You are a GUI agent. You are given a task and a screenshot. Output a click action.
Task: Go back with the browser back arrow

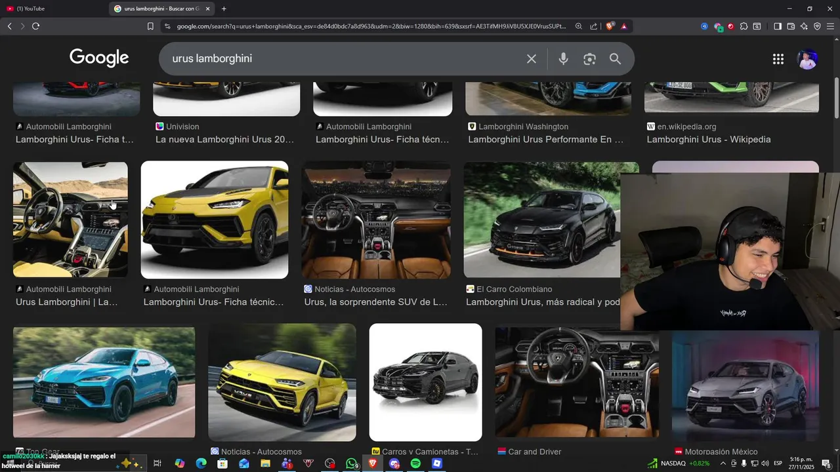click(x=9, y=26)
